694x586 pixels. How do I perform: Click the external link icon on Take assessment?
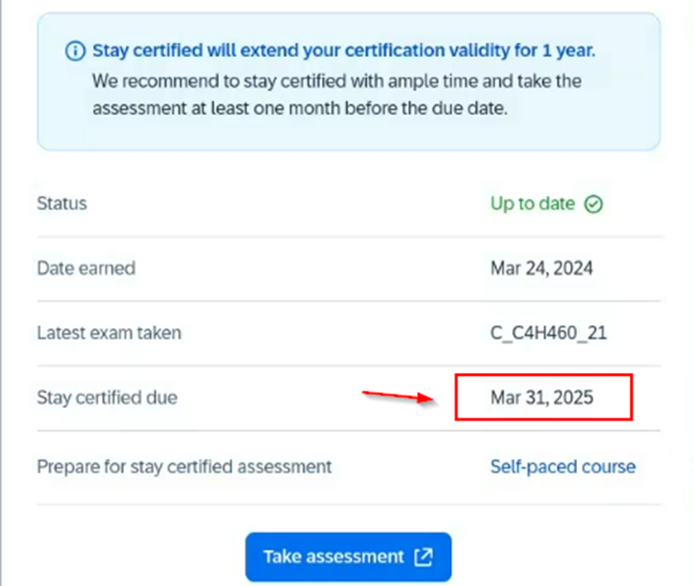[424, 557]
